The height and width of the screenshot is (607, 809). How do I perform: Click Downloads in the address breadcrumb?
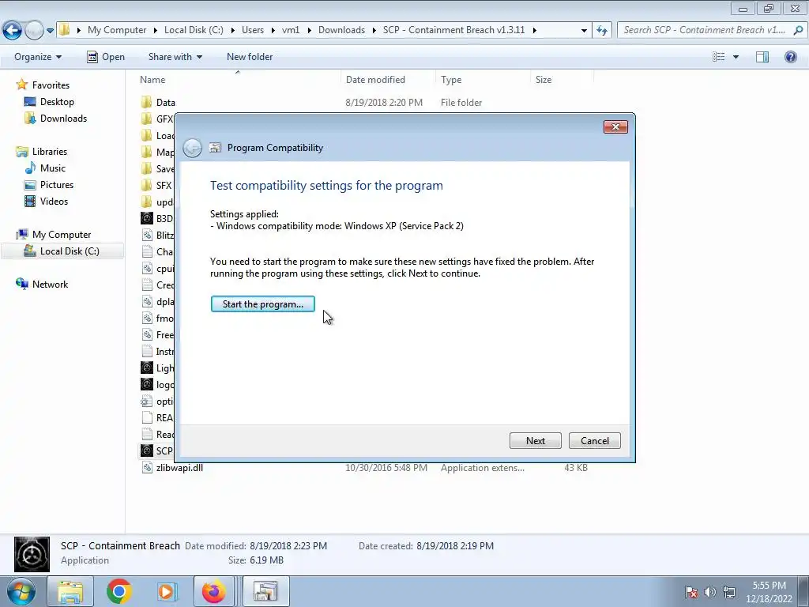tap(341, 30)
